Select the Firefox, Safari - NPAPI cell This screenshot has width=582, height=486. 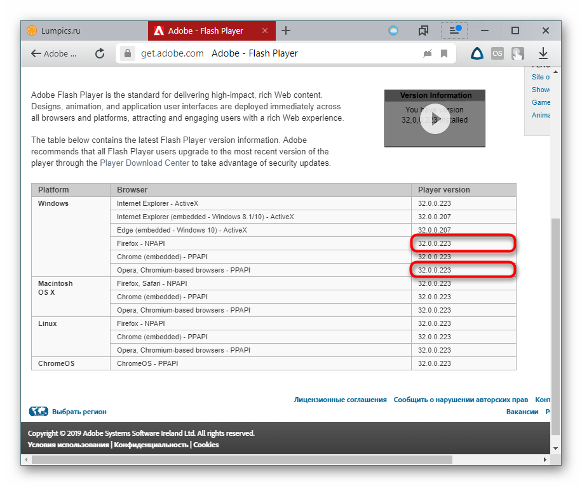point(261,284)
